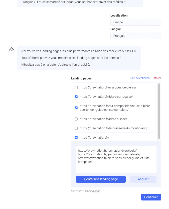
Task: Select the biere-portugaise URL label
Action: point(106,96)
